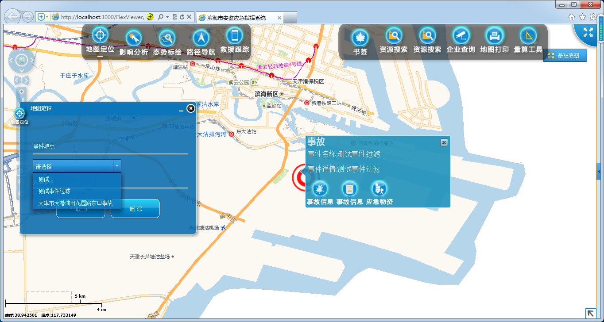Open the 企业查询 enterprise query camera icon
Image resolution: width=604 pixels, height=322 pixels.
tap(461, 35)
